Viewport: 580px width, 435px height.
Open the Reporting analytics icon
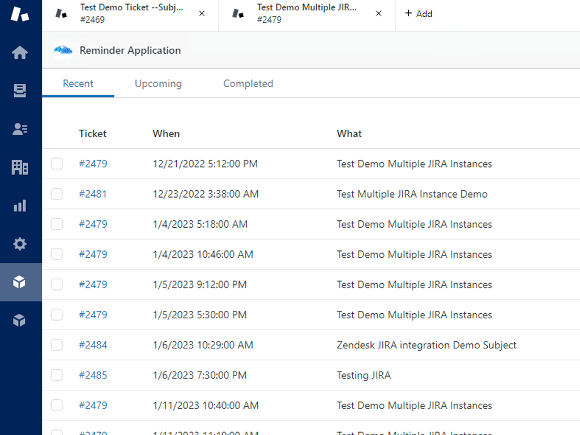[20, 206]
